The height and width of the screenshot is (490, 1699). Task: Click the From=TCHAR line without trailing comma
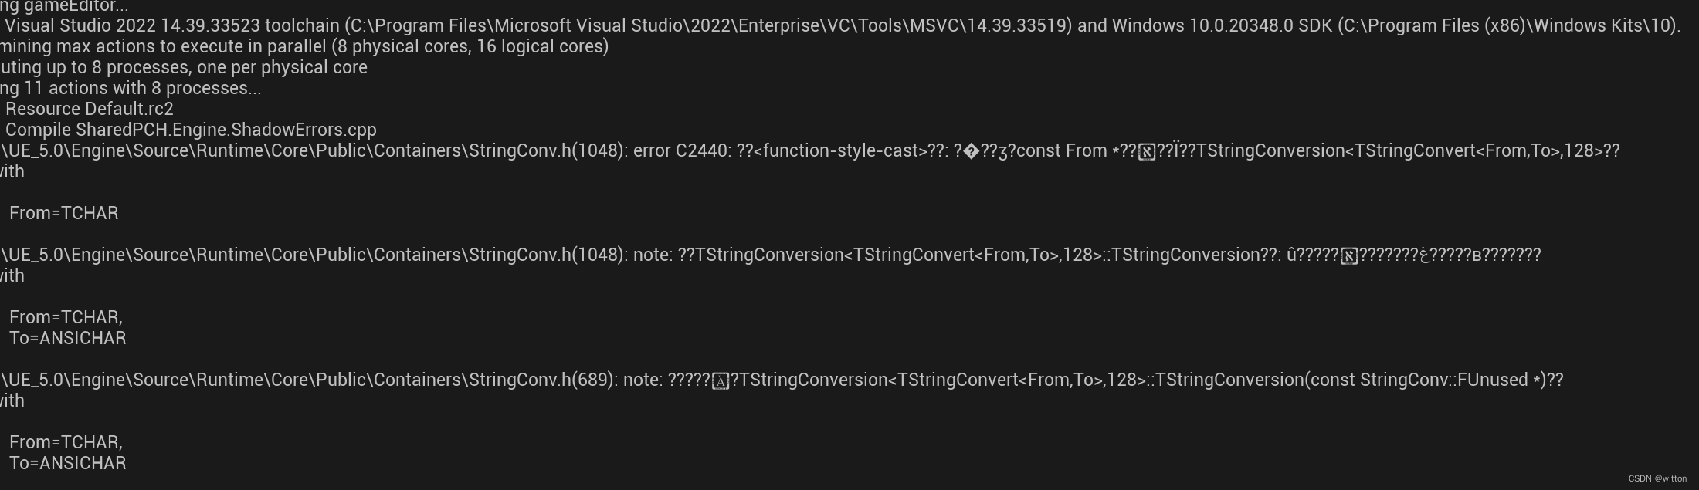tap(63, 213)
